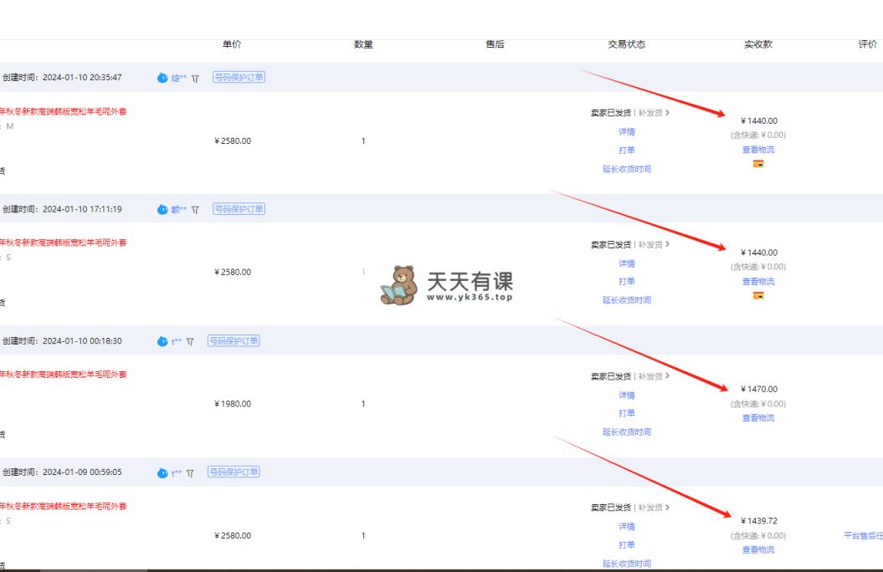The height and width of the screenshot is (572, 883).
Task: Expand 补发货 arrow for 20:35:47 order
Action: [667, 113]
